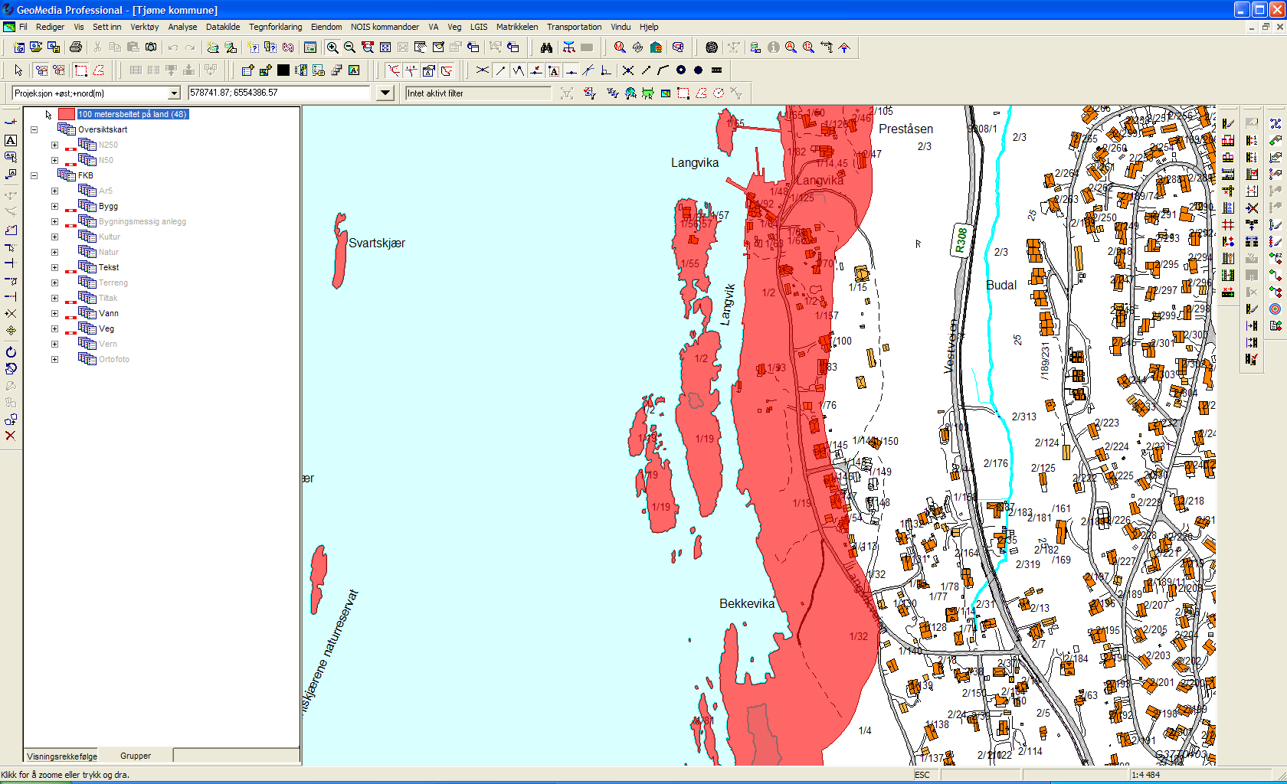This screenshot has height=784, width=1287.
Task: Select the Zoom Out magnifier tool
Action: (x=350, y=47)
